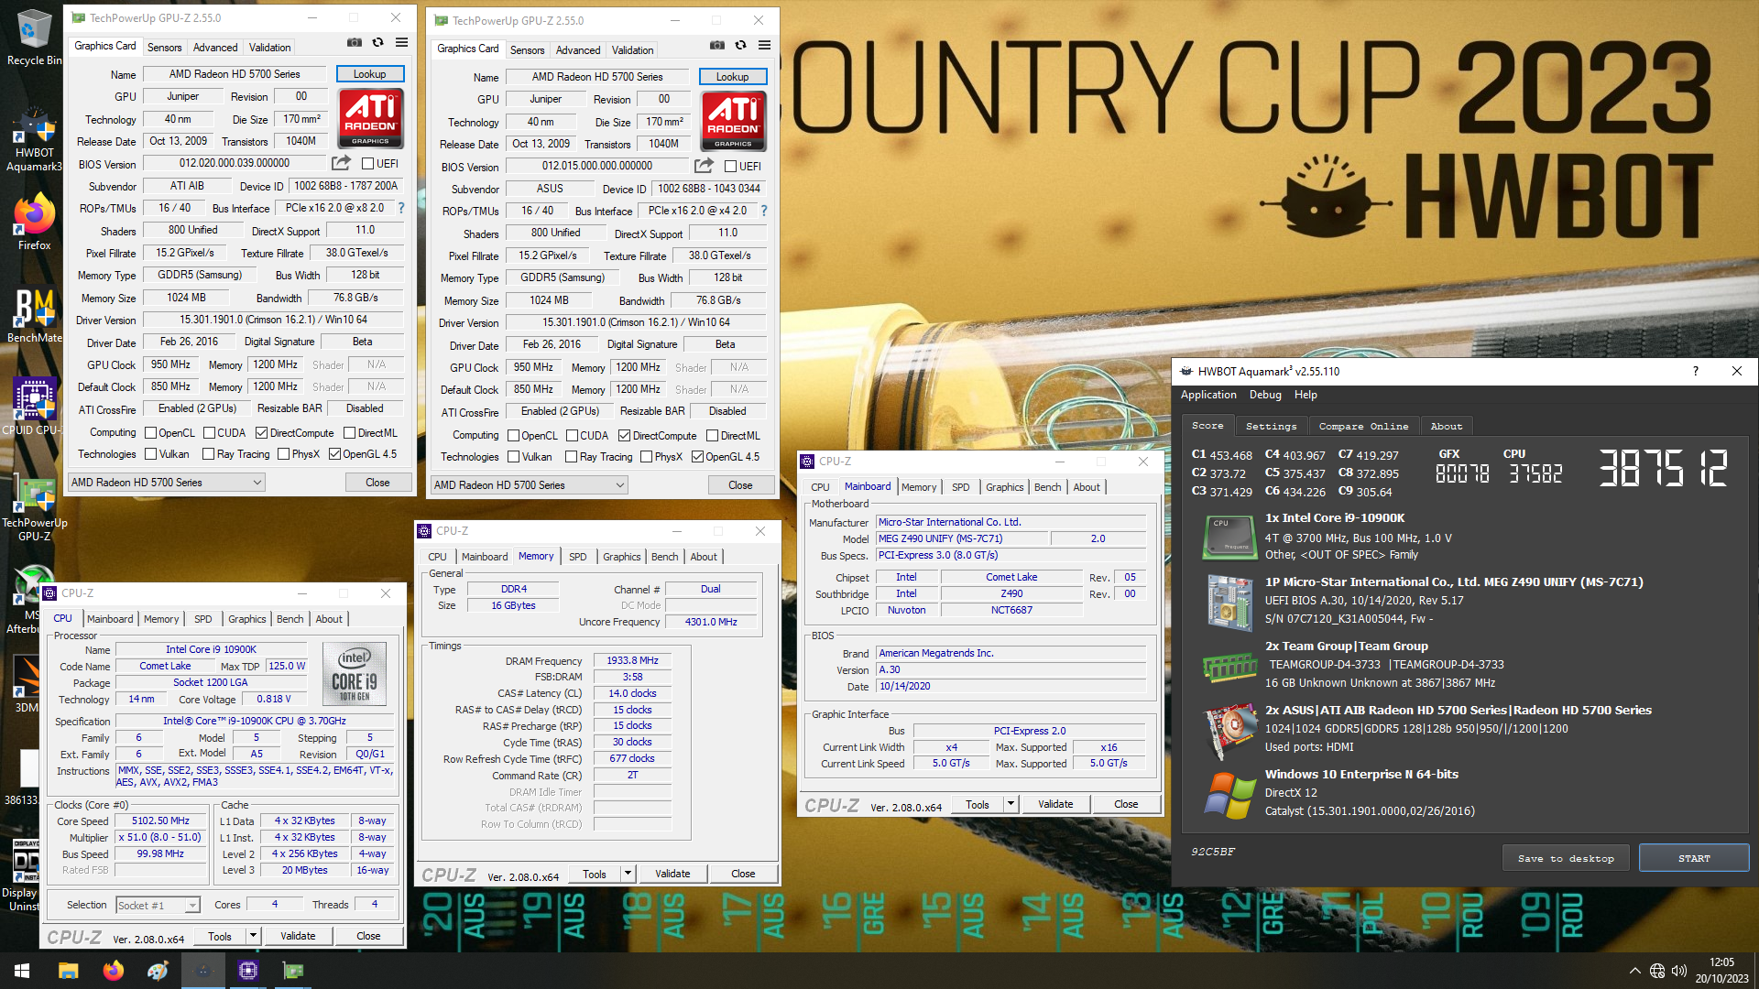Select HWBOT Aquamark3 desktop icon
Image resolution: width=1759 pixels, height=989 pixels.
[x=34, y=140]
